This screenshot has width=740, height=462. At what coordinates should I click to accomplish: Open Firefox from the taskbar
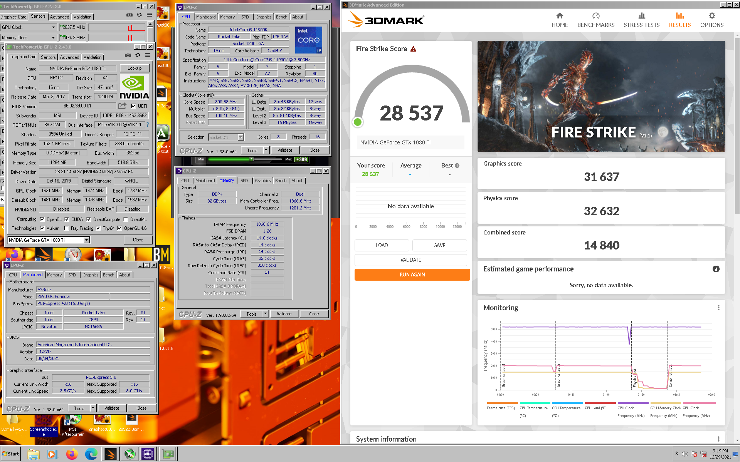pyautogui.click(x=72, y=454)
